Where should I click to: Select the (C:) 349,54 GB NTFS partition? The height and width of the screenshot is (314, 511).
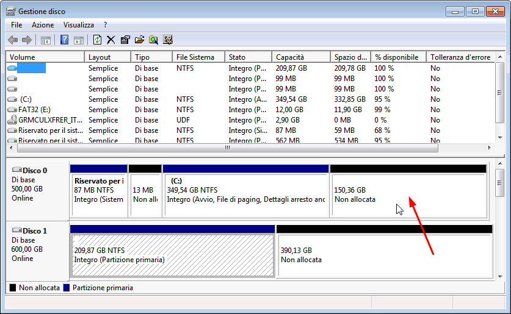(245, 191)
